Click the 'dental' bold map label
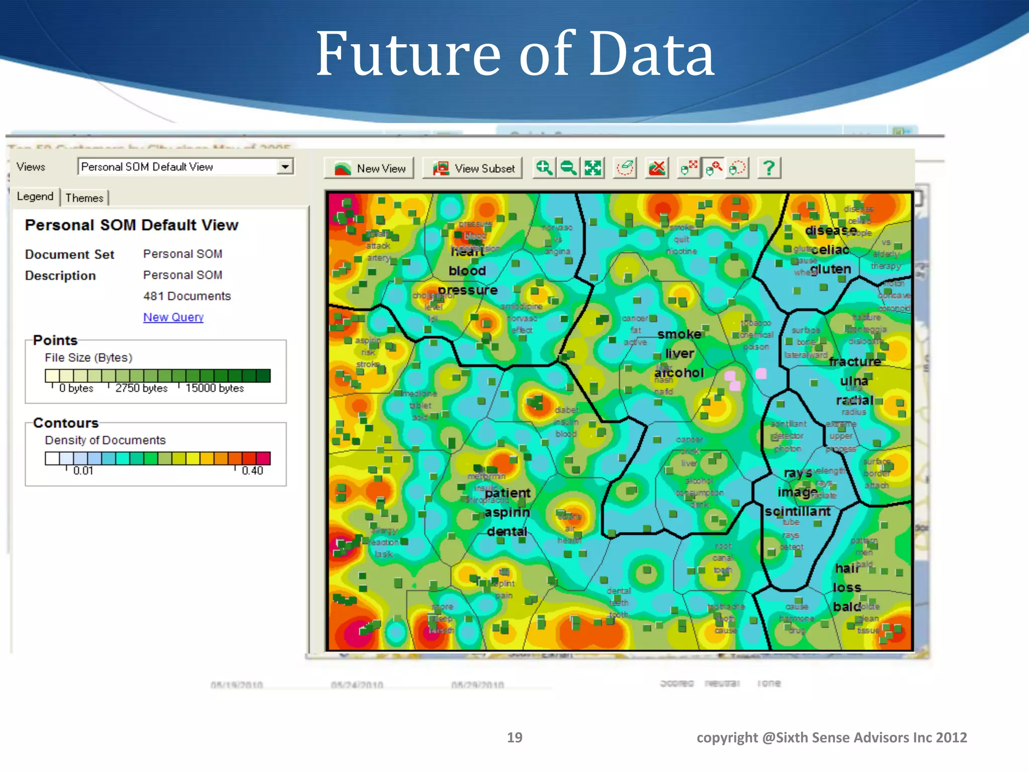This screenshot has height=772, width=1029. click(507, 531)
